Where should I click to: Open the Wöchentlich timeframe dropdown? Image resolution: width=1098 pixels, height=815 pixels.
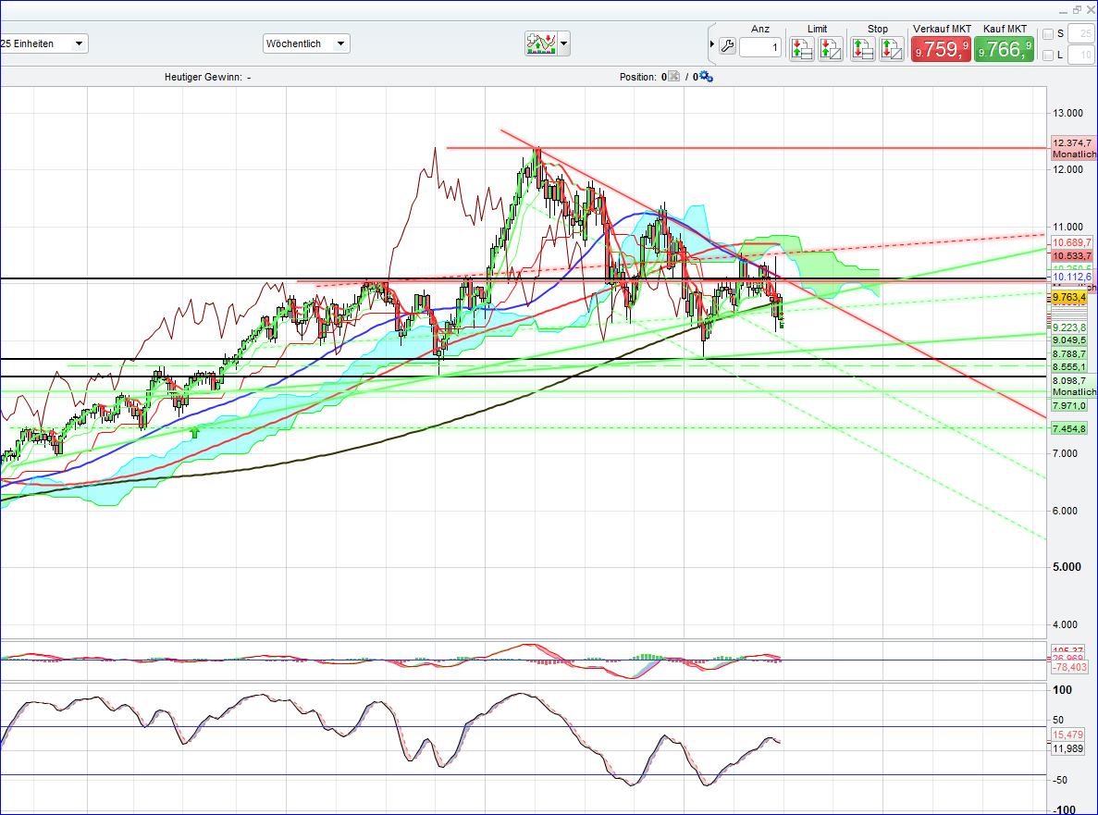tap(306, 43)
